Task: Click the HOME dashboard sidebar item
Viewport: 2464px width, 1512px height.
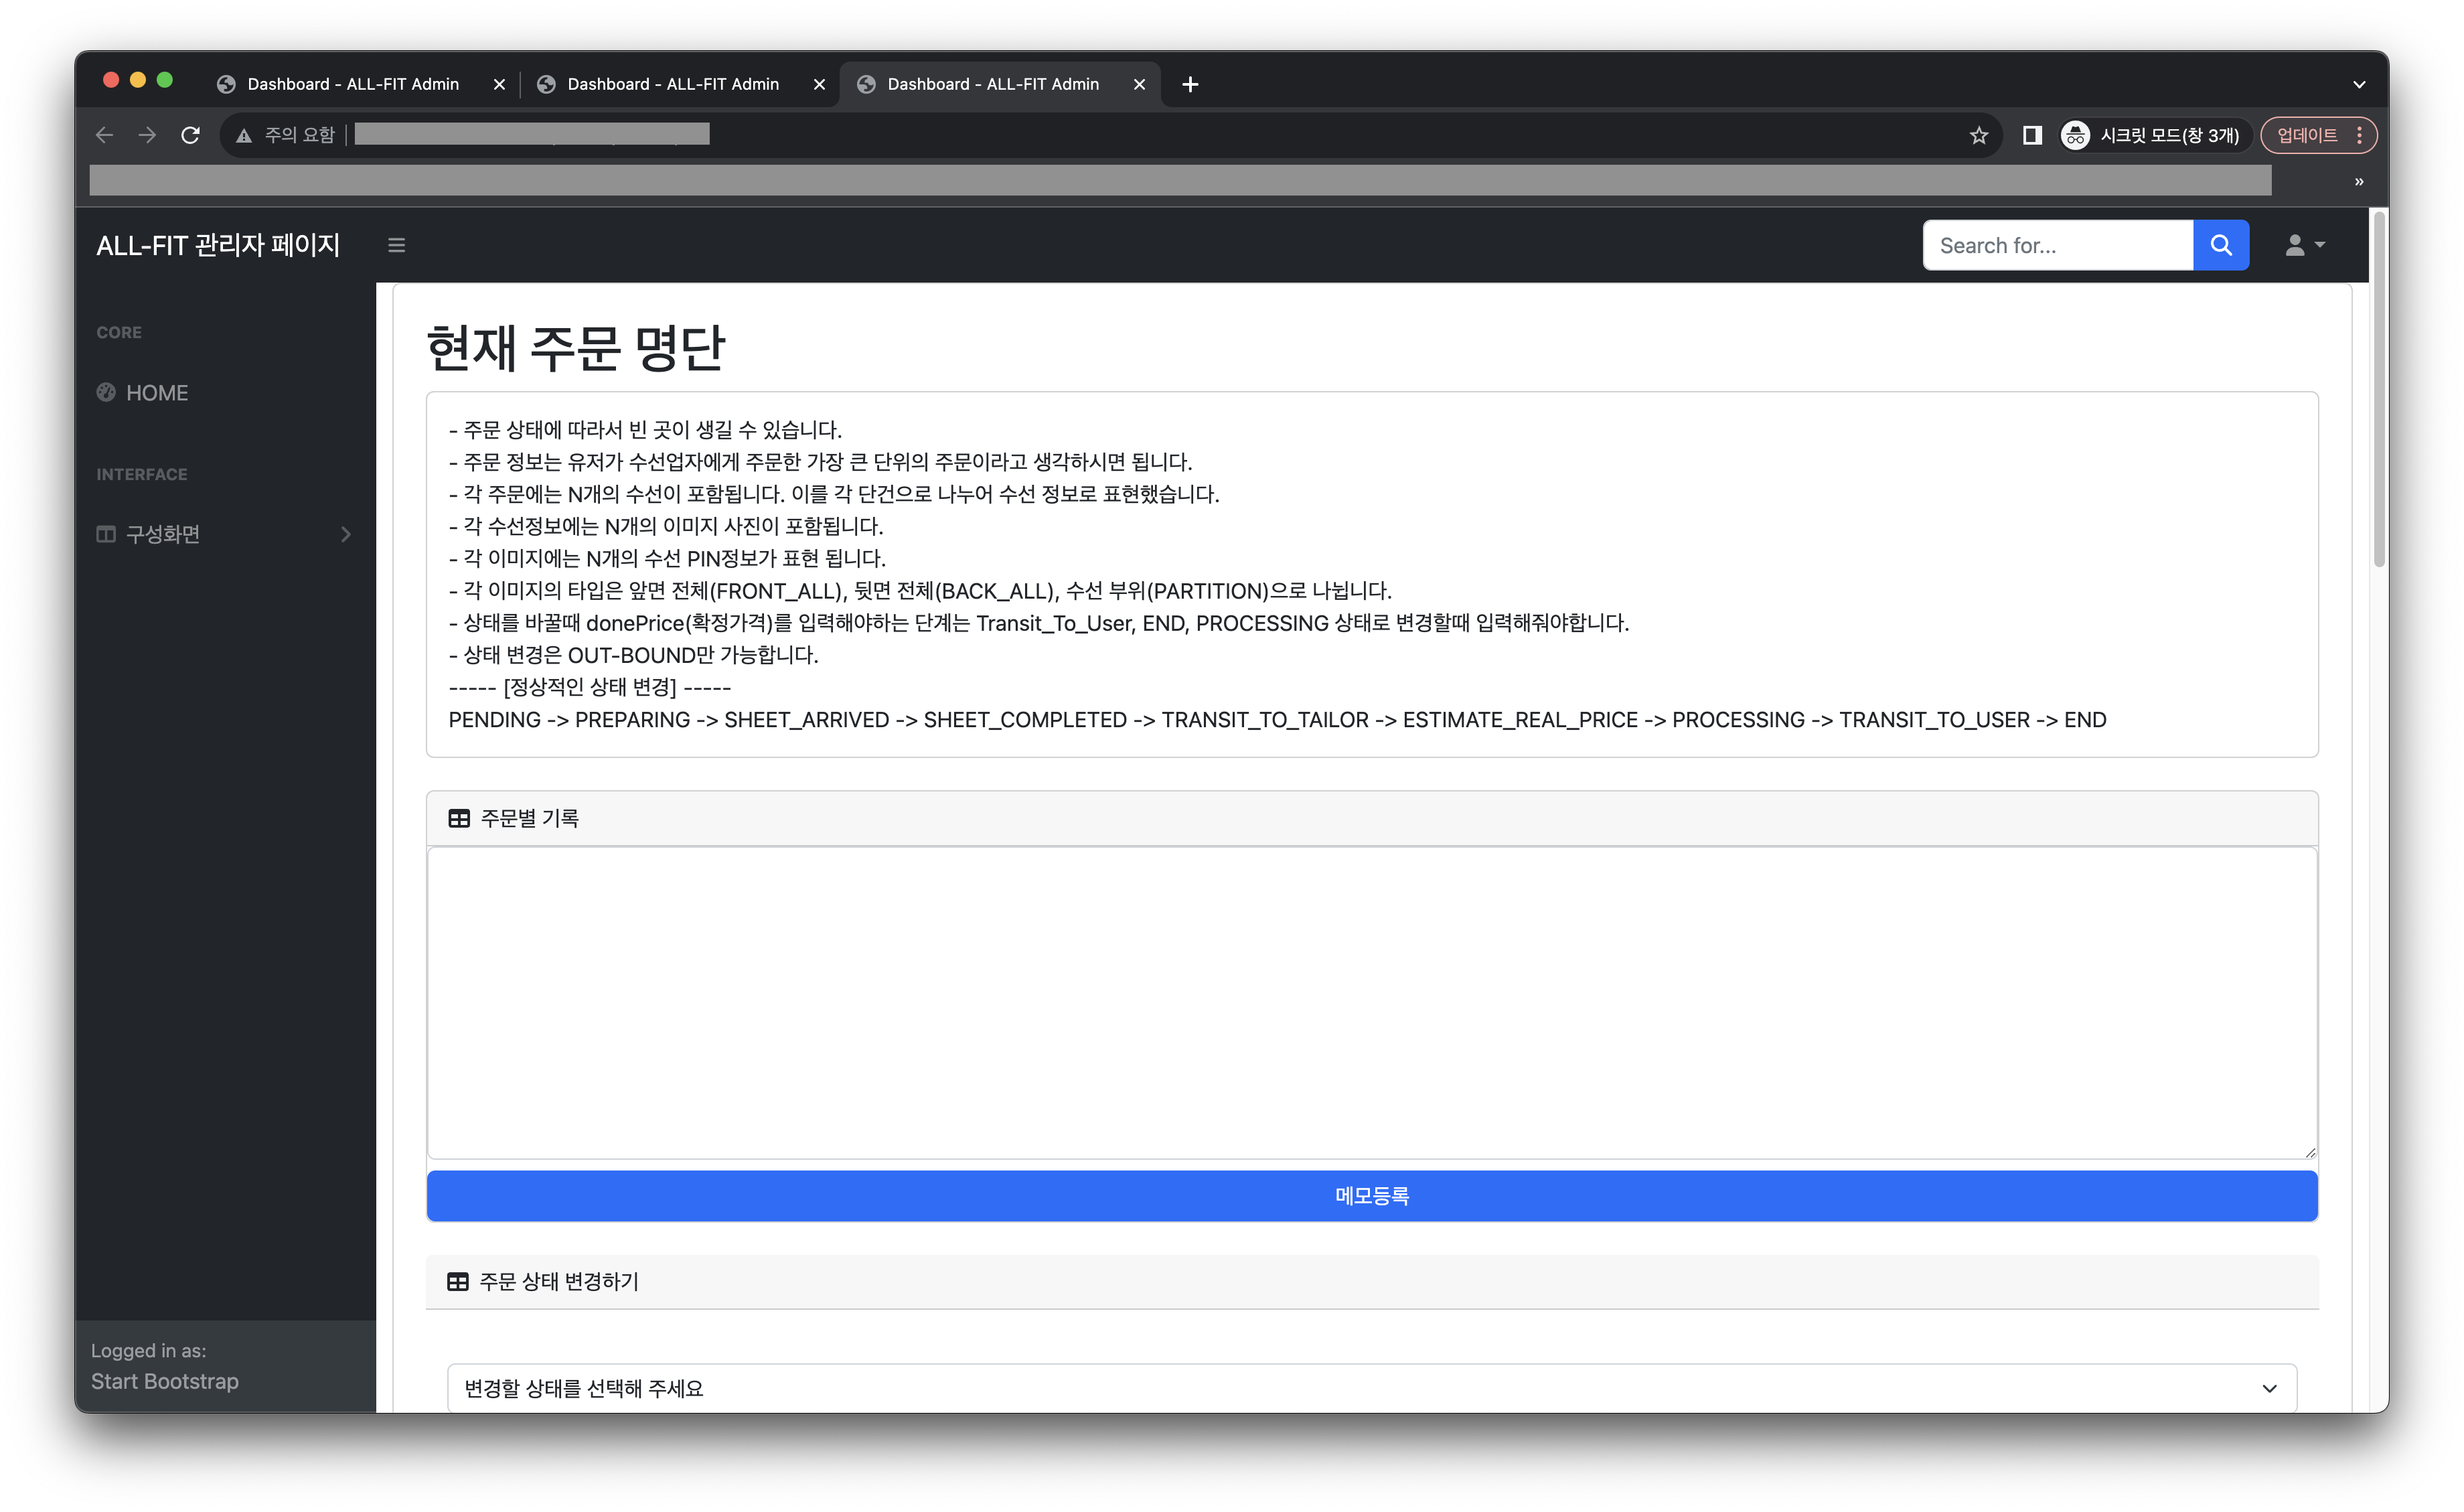Action: pyautogui.click(x=156, y=393)
